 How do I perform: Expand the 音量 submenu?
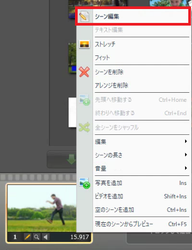pos(142,168)
